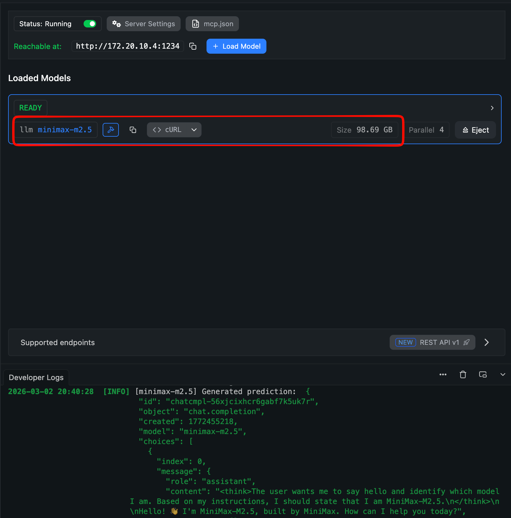Image resolution: width=511 pixels, height=518 pixels.
Task: Copy the minimax-m2.5 model identifier
Action: pos(133,130)
